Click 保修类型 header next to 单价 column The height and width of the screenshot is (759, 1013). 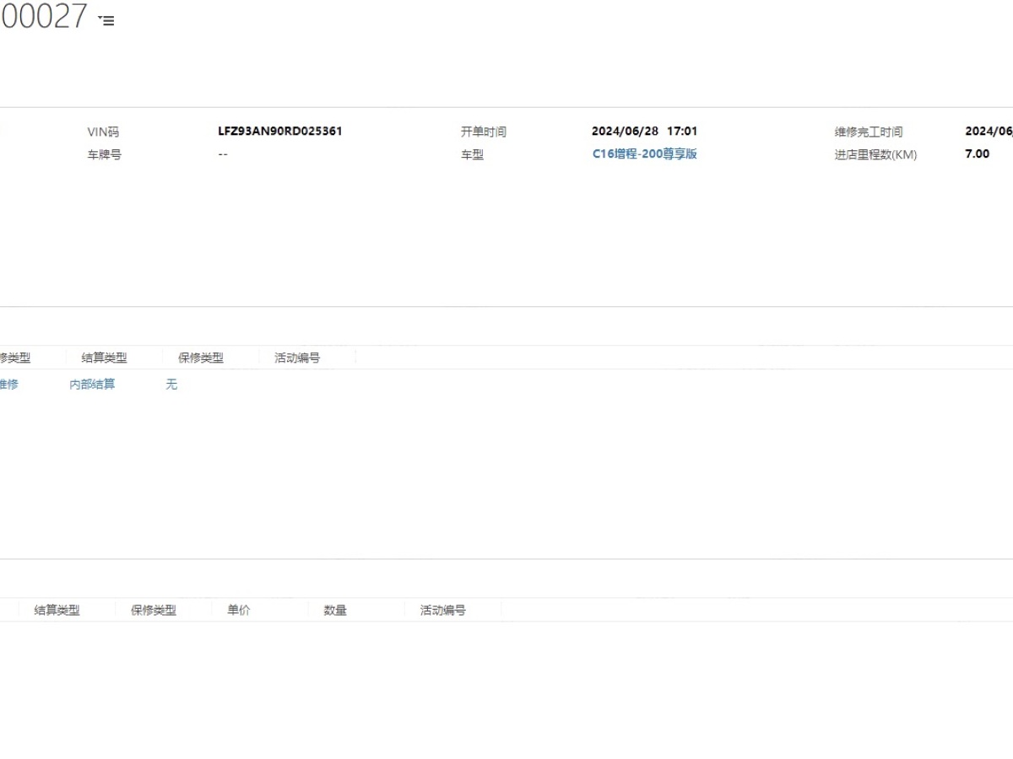(154, 611)
